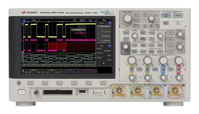Push the Wave Gen button
The width and height of the screenshot is (199, 114).
click(134, 51)
